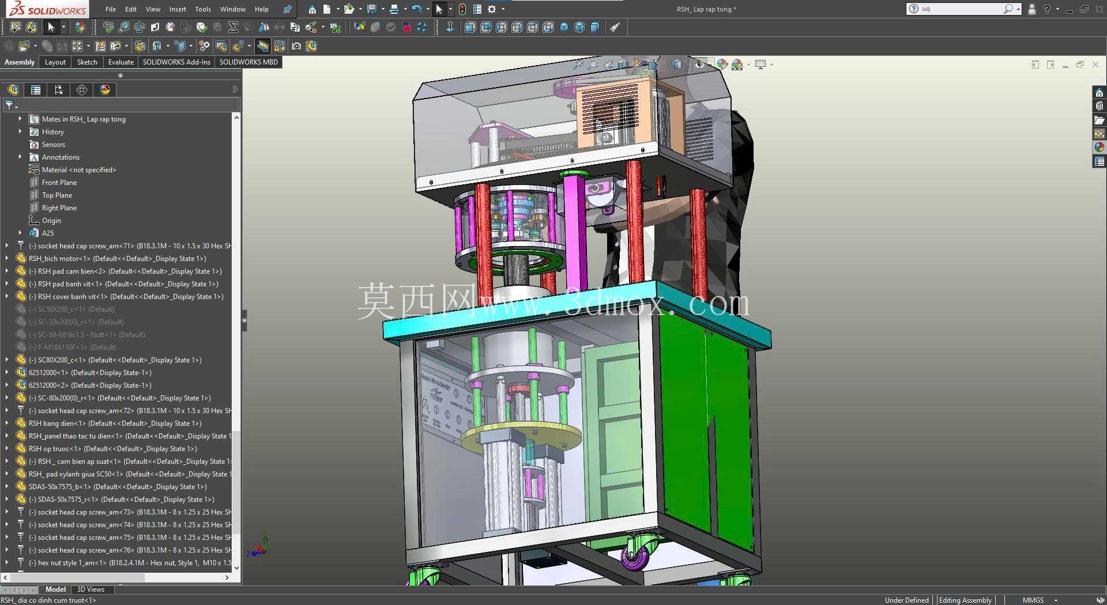This screenshot has width=1107, height=605.
Task: Click the Edit Appearance icon in viewport toolbar
Action: 722,65
